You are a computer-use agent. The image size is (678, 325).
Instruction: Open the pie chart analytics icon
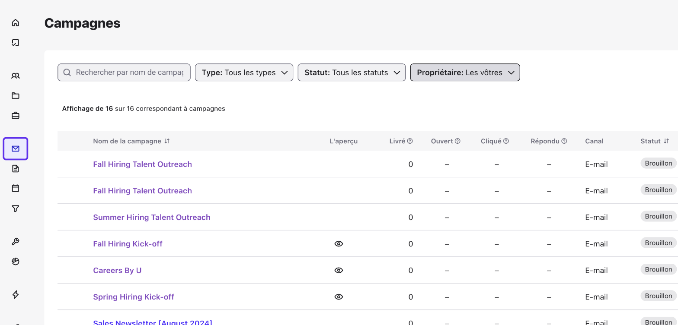16,262
